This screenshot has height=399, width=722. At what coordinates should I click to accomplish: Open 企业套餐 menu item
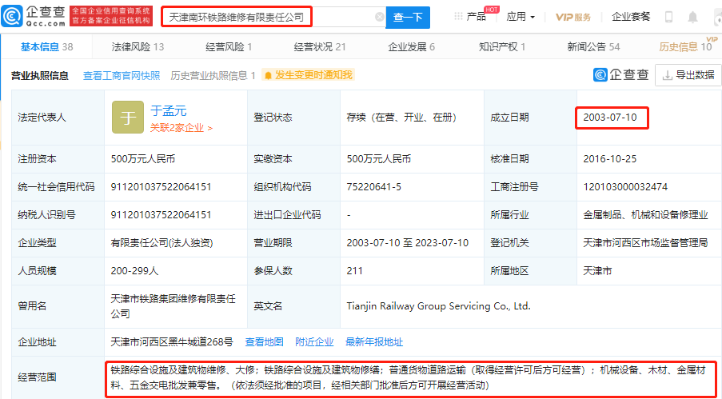click(631, 17)
